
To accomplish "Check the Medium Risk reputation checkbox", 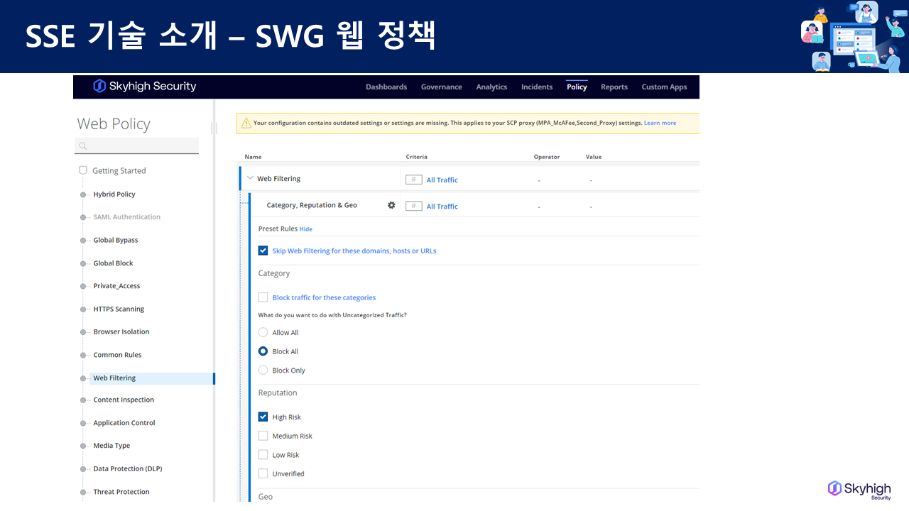I will point(263,436).
